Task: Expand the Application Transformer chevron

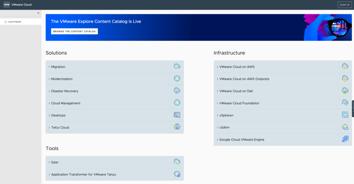Action: point(49,175)
